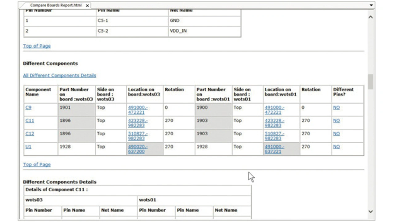Click the Top of Page link above Different Components
Screen dimensions: 395x222
point(37,46)
